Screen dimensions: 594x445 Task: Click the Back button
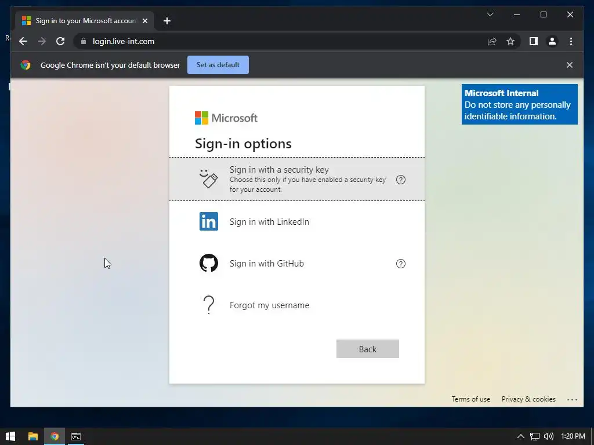coord(367,349)
